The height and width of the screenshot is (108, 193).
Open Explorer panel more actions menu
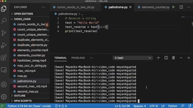[43, 7]
